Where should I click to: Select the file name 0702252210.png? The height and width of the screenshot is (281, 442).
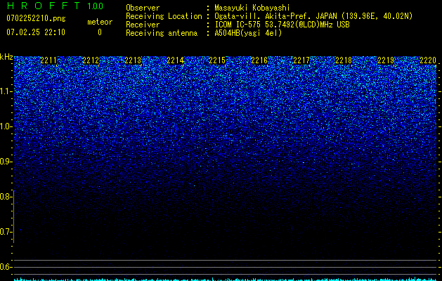[36, 19]
